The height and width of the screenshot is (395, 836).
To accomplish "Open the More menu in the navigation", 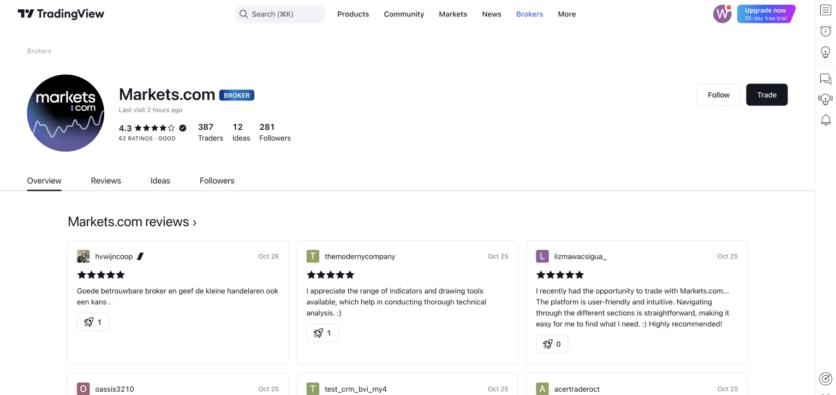I will pyautogui.click(x=566, y=14).
